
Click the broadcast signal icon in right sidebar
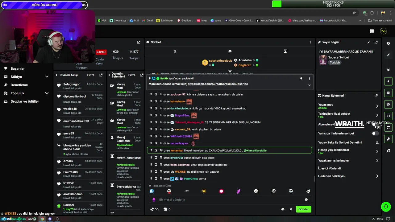[388, 116]
